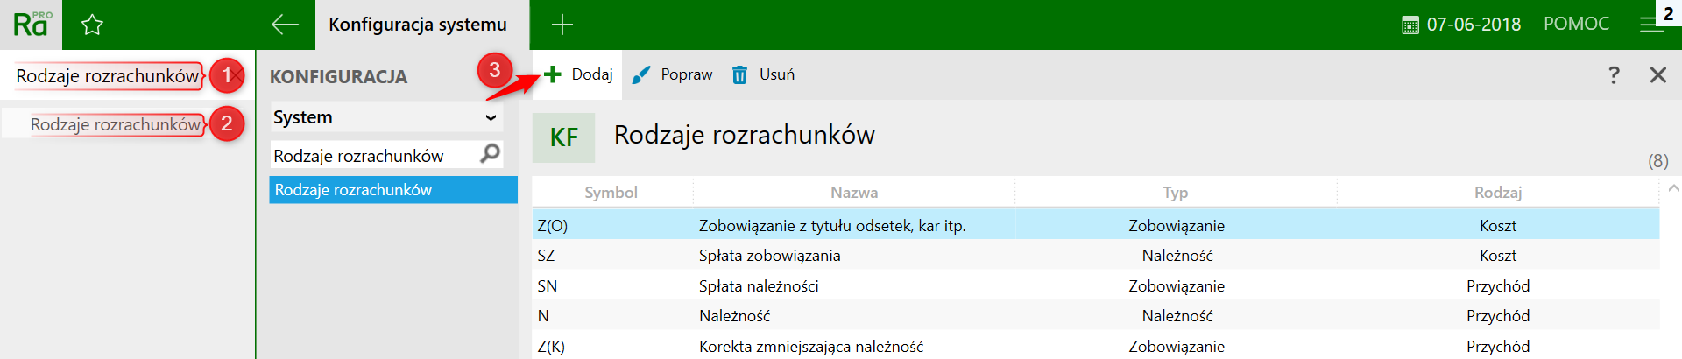Close the panel with the X icon
Viewport: 1682px width, 359px height.
click(x=1658, y=74)
